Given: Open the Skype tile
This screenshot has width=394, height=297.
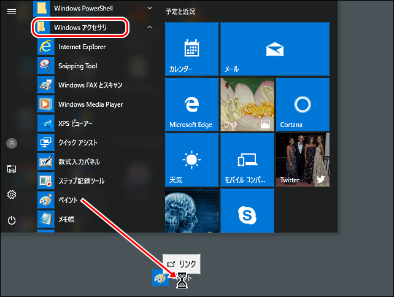Looking at the screenshot, I should point(247,211).
